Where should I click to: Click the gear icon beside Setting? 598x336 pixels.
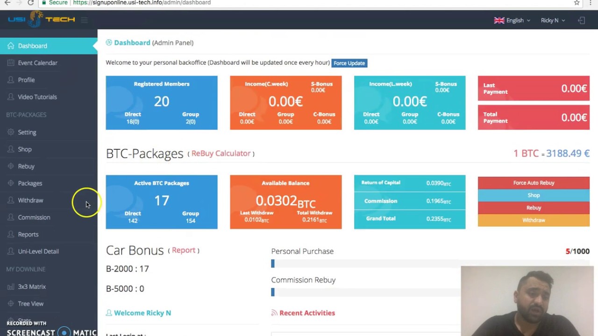tap(11, 132)
